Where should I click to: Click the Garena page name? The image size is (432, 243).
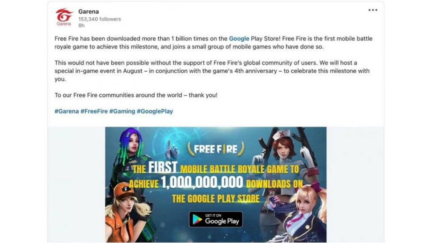coord(89,11)
